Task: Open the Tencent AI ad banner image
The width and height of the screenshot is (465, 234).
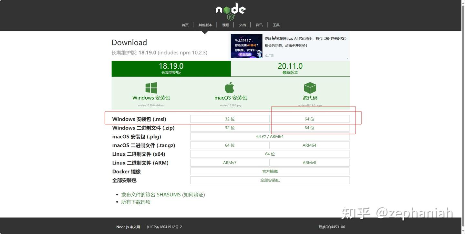Action: click(246, 46)
